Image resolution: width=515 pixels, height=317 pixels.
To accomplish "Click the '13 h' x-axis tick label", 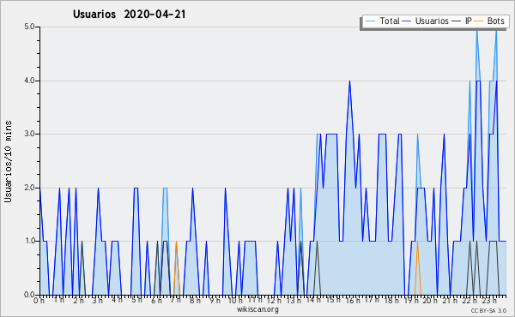I will pyautogui.click(x=294, y=301).
